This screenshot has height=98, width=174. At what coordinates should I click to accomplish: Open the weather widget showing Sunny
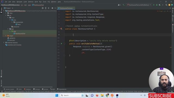tap(6, 95)
